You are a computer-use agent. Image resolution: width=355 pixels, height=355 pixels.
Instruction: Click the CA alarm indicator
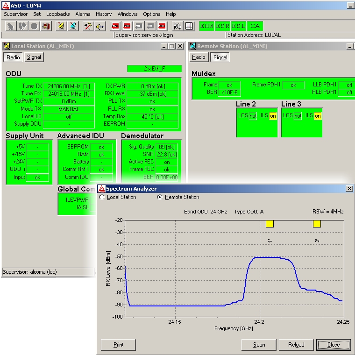coord(255,26)
